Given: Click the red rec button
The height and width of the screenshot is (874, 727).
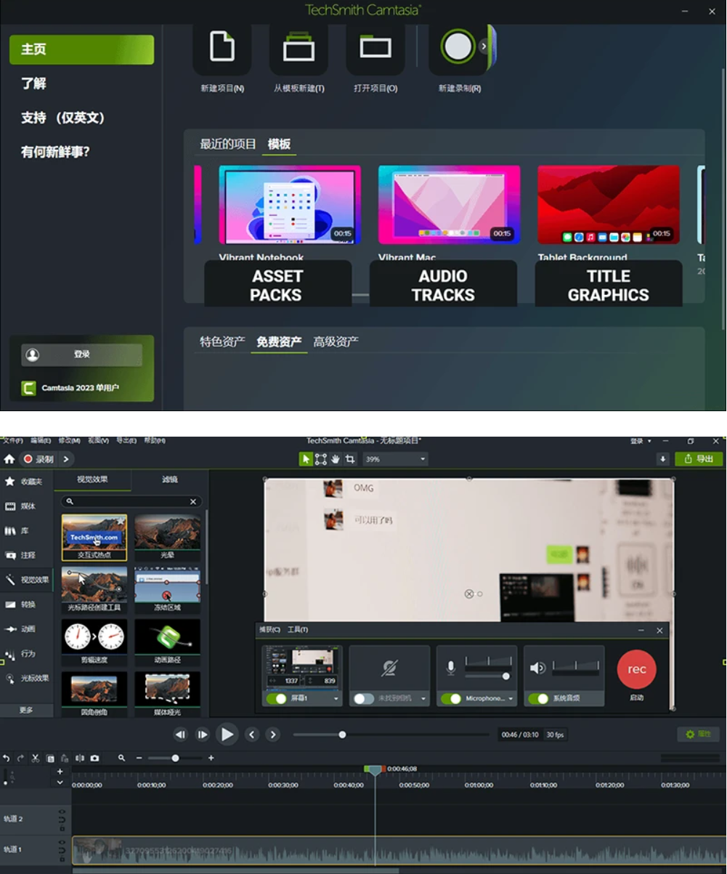Looking at the screenshot, I should (x=636, y=670).
